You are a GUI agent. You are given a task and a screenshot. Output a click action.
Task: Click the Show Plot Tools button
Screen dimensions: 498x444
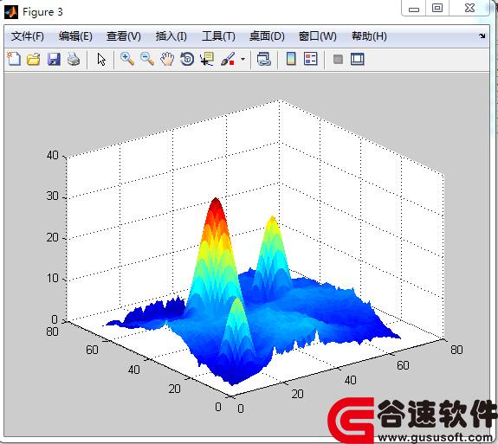(358, 59)
